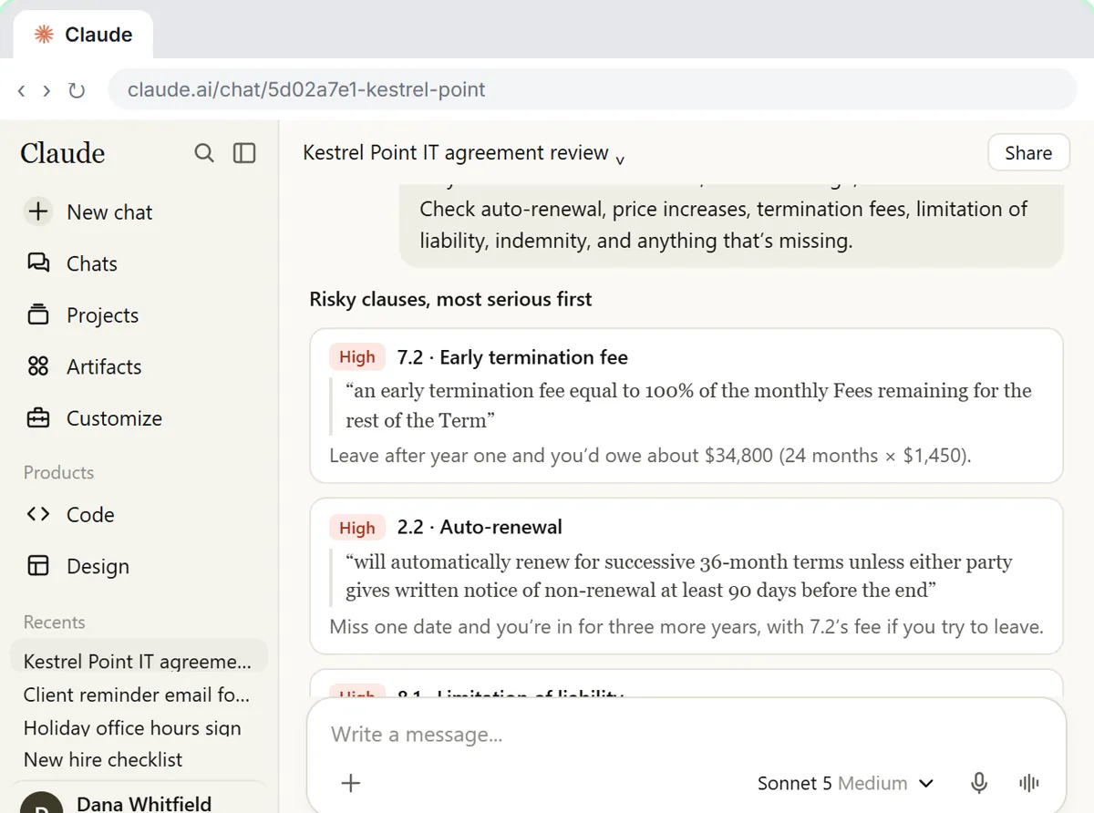Click the High badge on Auto-renewal
Screen dimensions: 1094x813
357,528
